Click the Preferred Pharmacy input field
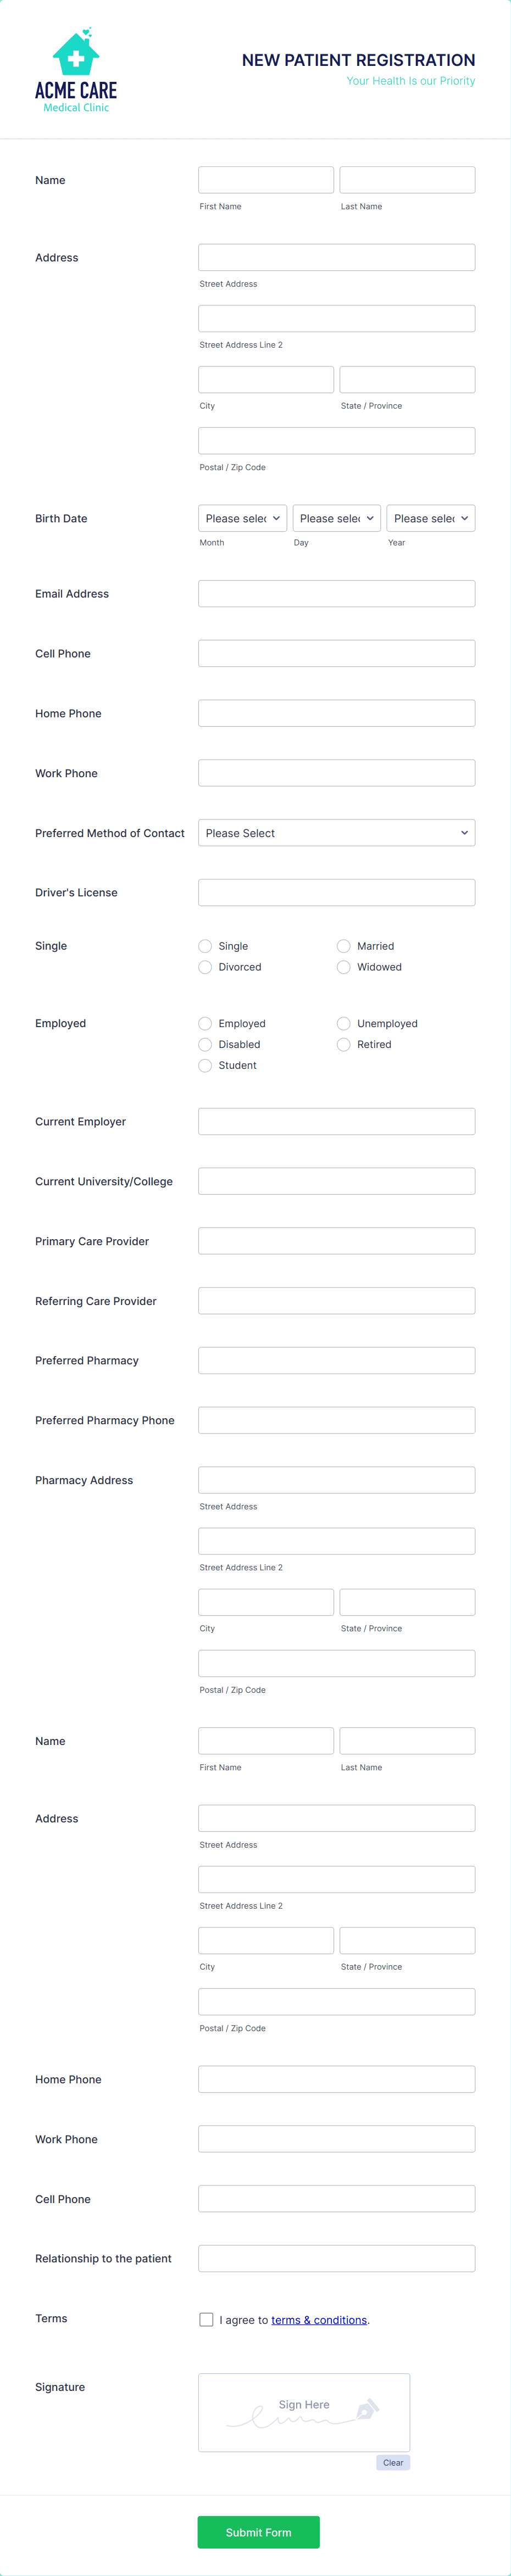This screenshot has width=511, height=2576. pos(336,1360)
